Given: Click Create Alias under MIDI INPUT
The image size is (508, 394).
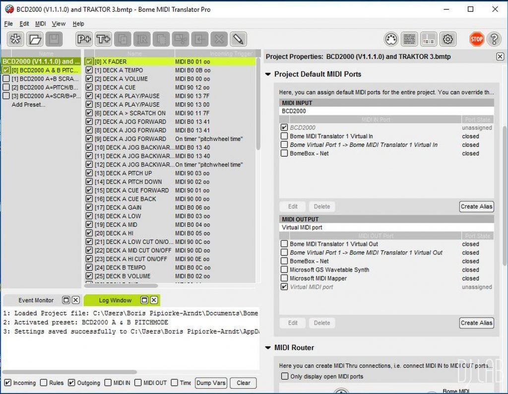Looking at the screenshot, I should pyautogui.click(x=476, y=206).
